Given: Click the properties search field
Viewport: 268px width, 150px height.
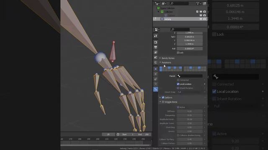Looking at the screenshot, I should (180, 30).
